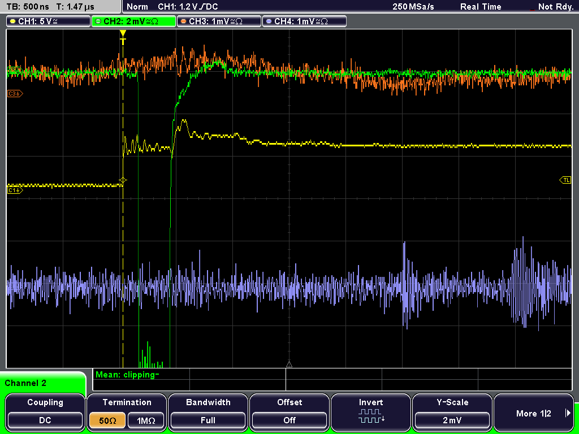Click the yellow CH1 color dot
The image size is (579, 434).
coord(13,21)
